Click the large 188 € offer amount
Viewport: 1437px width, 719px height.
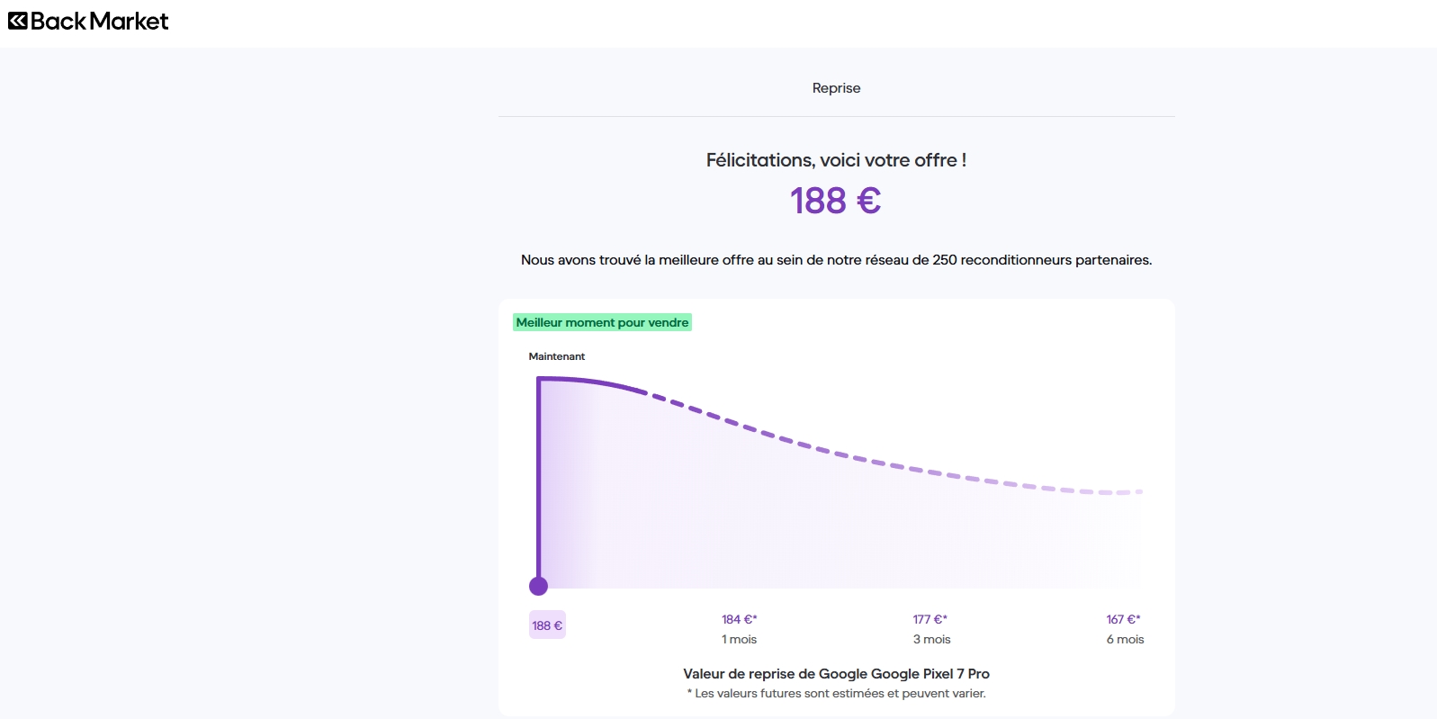(835, 201)
